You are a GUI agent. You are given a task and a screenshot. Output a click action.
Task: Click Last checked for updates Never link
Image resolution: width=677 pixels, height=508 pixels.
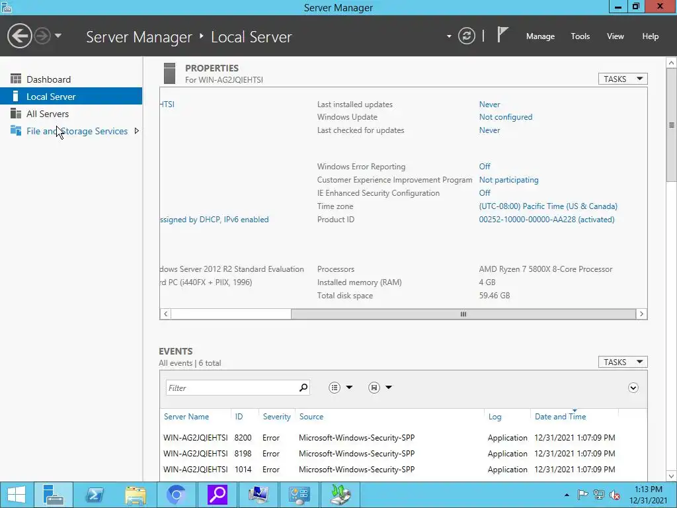pyautogui.click(x=489, y=130)
